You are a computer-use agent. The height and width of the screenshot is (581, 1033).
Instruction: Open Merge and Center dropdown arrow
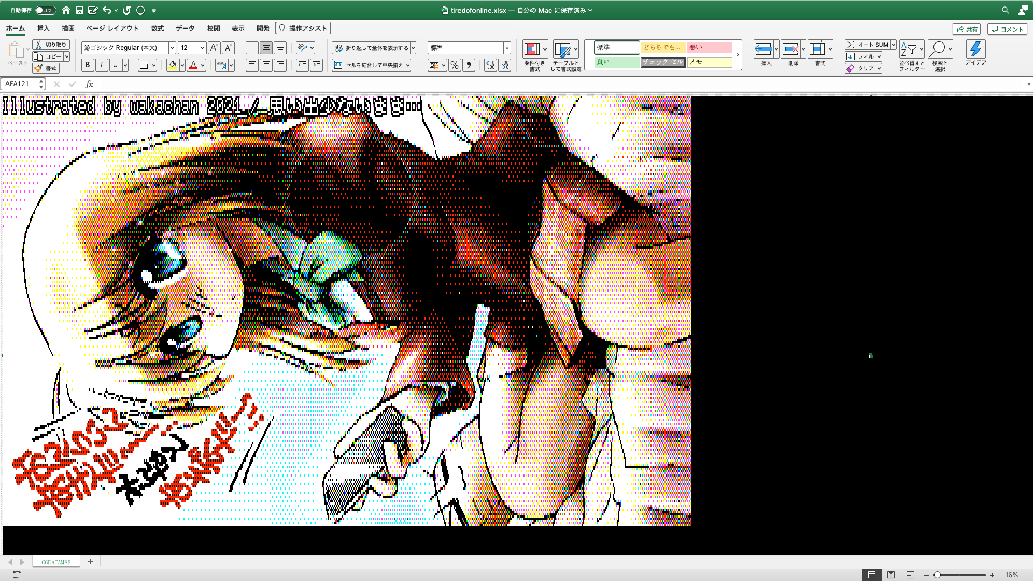tap(408, 65)
